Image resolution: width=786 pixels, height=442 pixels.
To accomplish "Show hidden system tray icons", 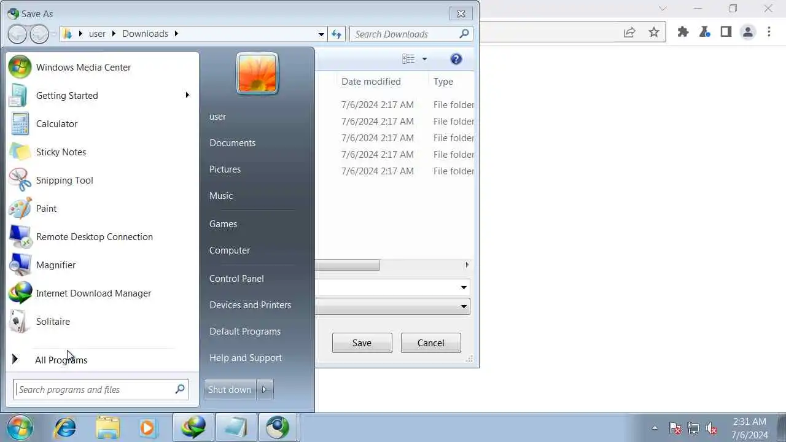I will 655,428.
